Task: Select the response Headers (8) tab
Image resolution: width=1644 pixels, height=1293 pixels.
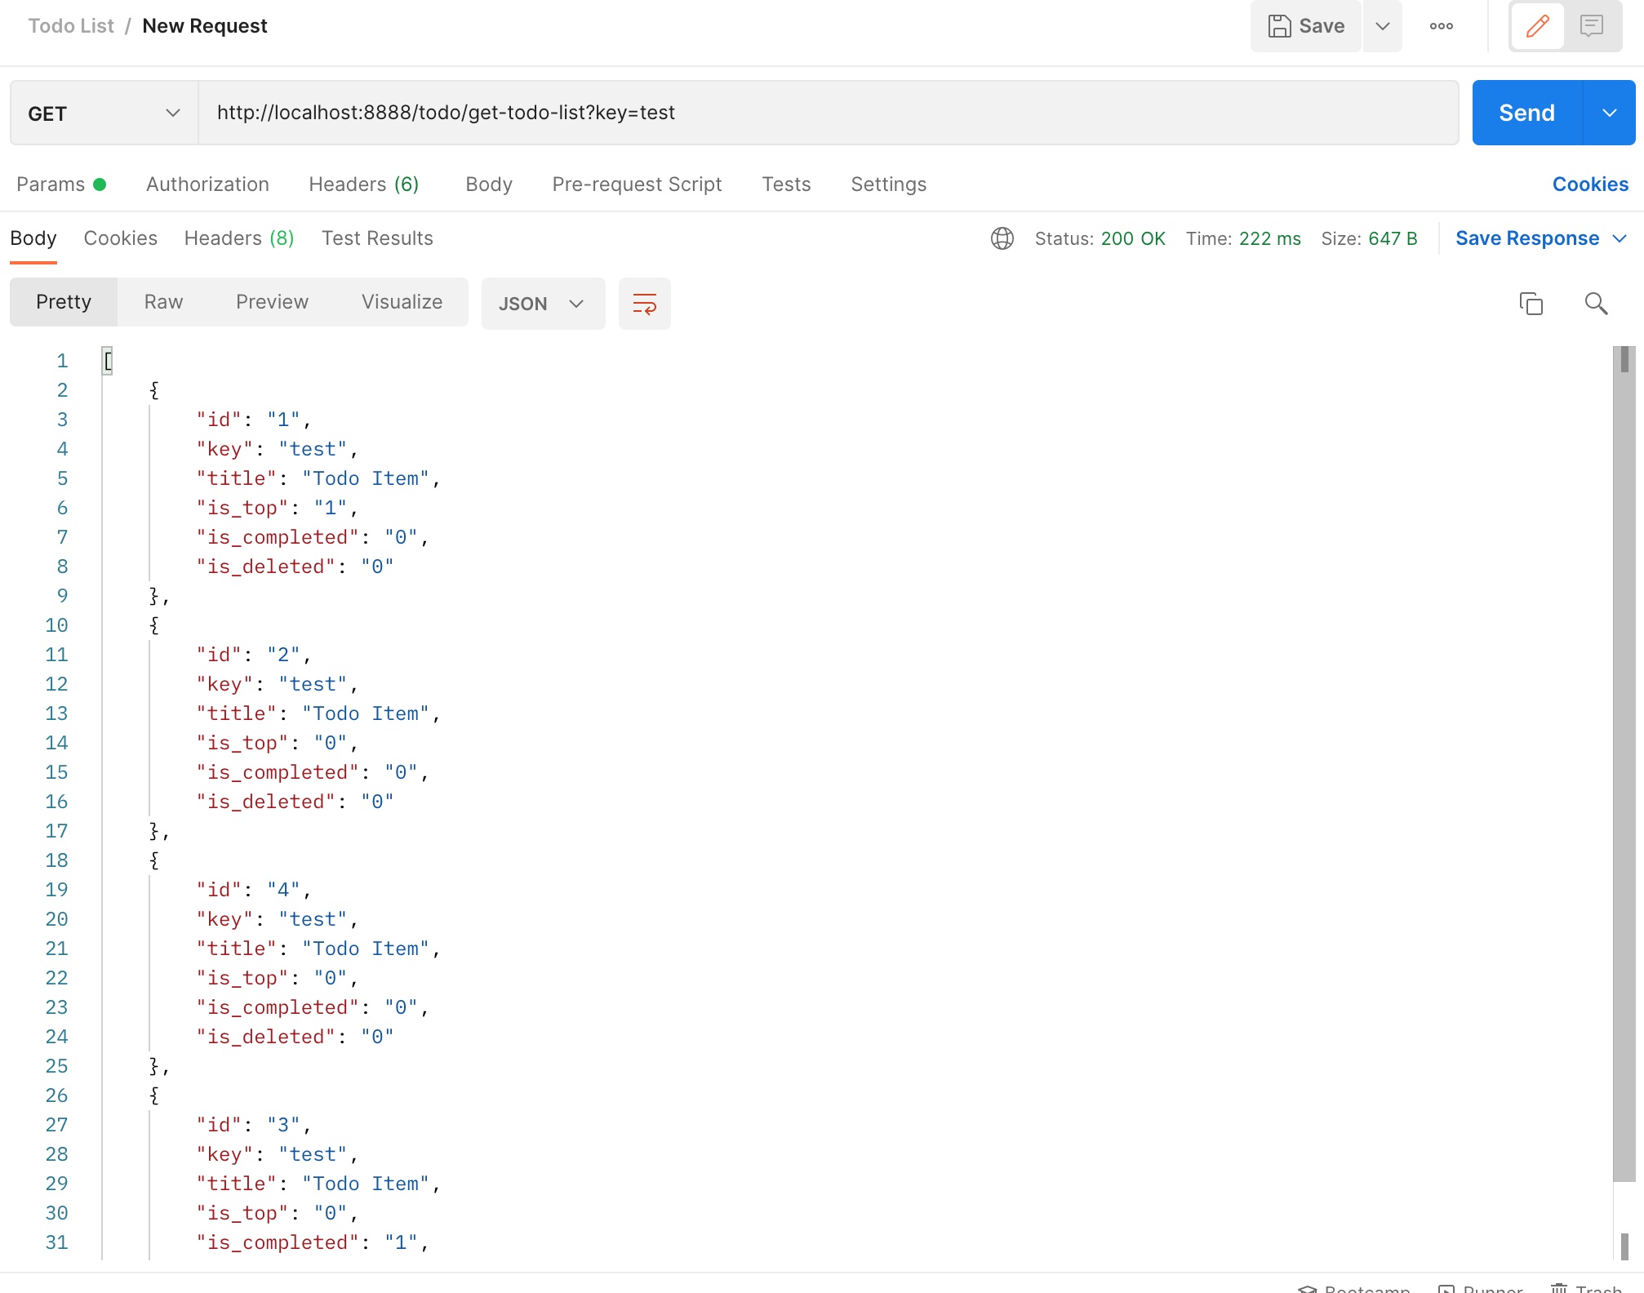Action: pos(239,238)
